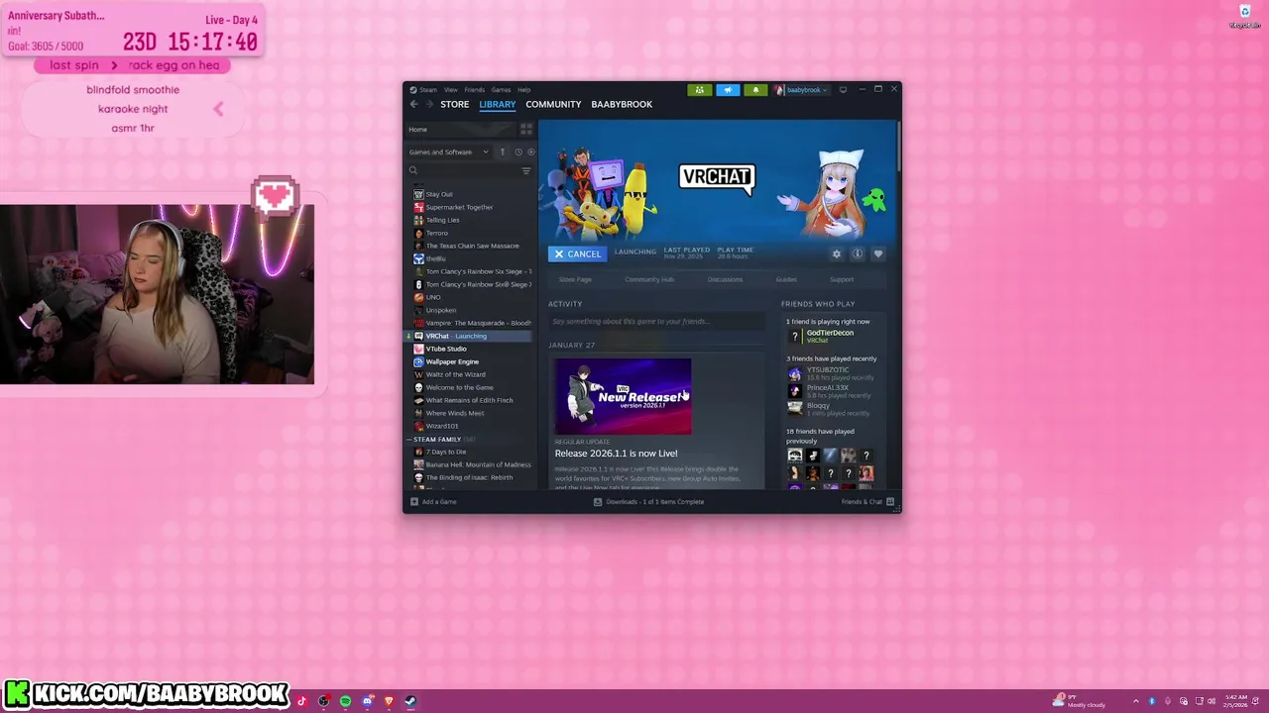The image size is (1269, 713).
Task: Open VRChat Community Hub link
Action: 649,279
